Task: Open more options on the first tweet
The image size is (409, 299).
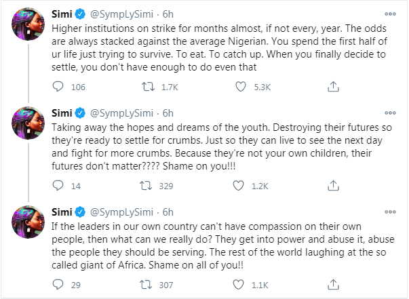Action: (389, 12)
